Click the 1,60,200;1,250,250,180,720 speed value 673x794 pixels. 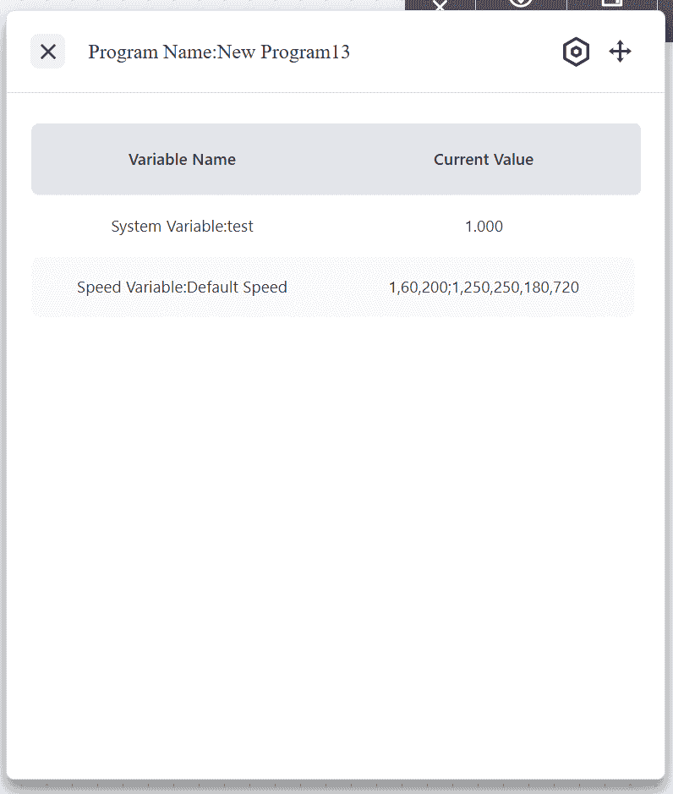pyautogui.click(x=484, y=287)
